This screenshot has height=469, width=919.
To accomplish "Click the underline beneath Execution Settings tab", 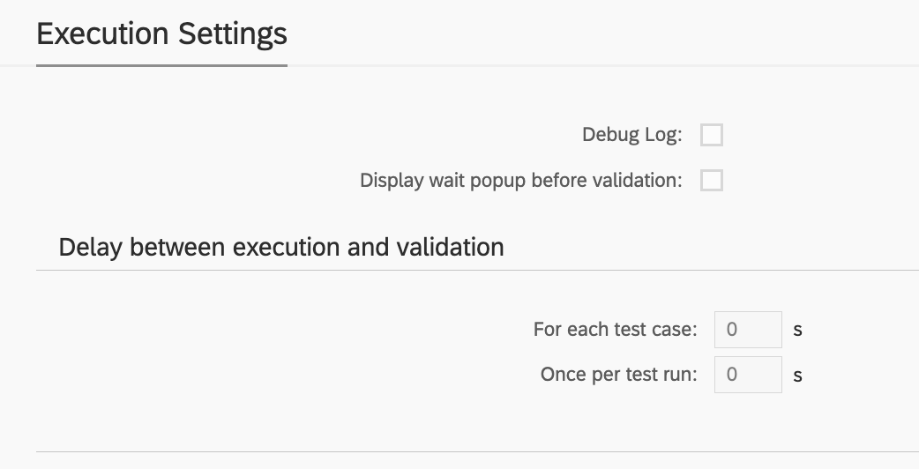I will [161, 65].
